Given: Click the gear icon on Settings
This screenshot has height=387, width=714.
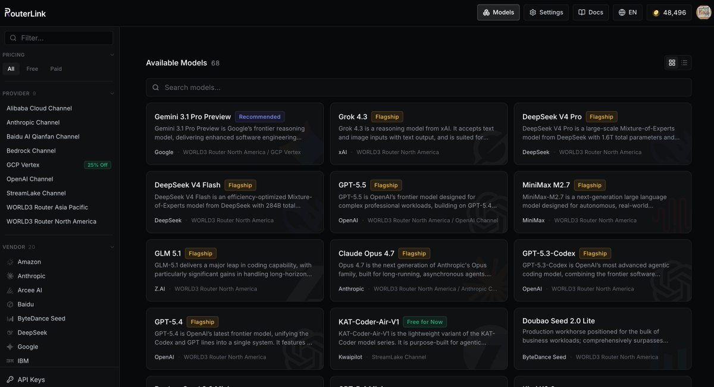Looking at the screenshot, I should pos(533,12).
